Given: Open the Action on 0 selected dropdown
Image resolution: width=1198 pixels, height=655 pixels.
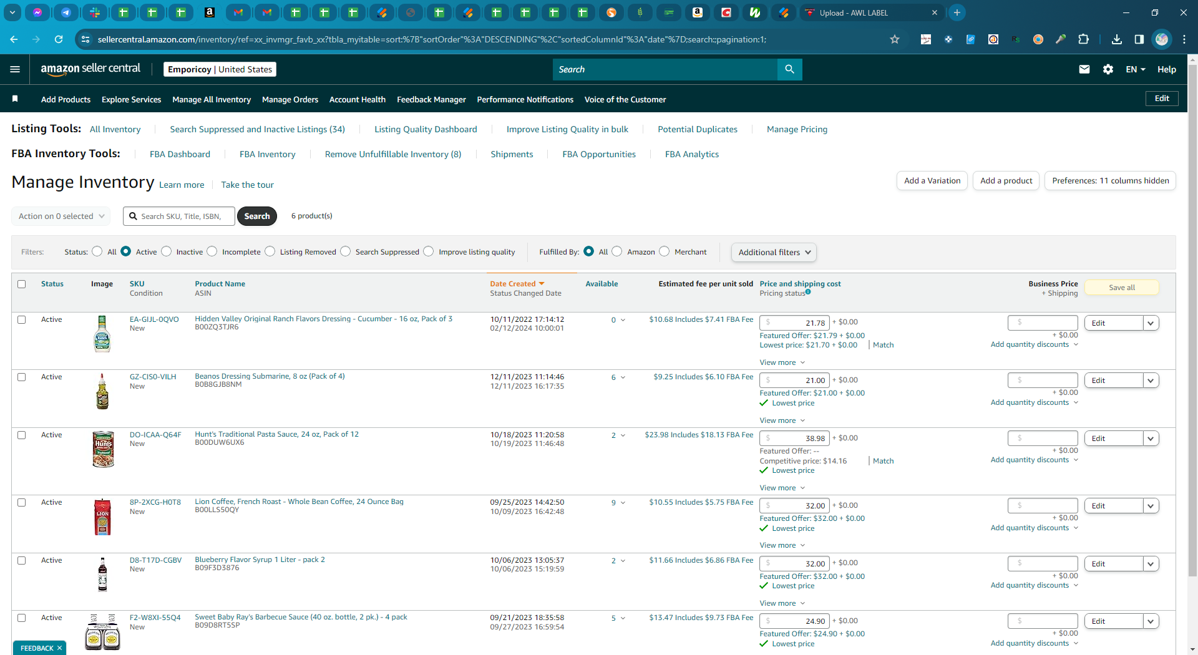Looking at the screenshot, I should [x=61, y=216].
